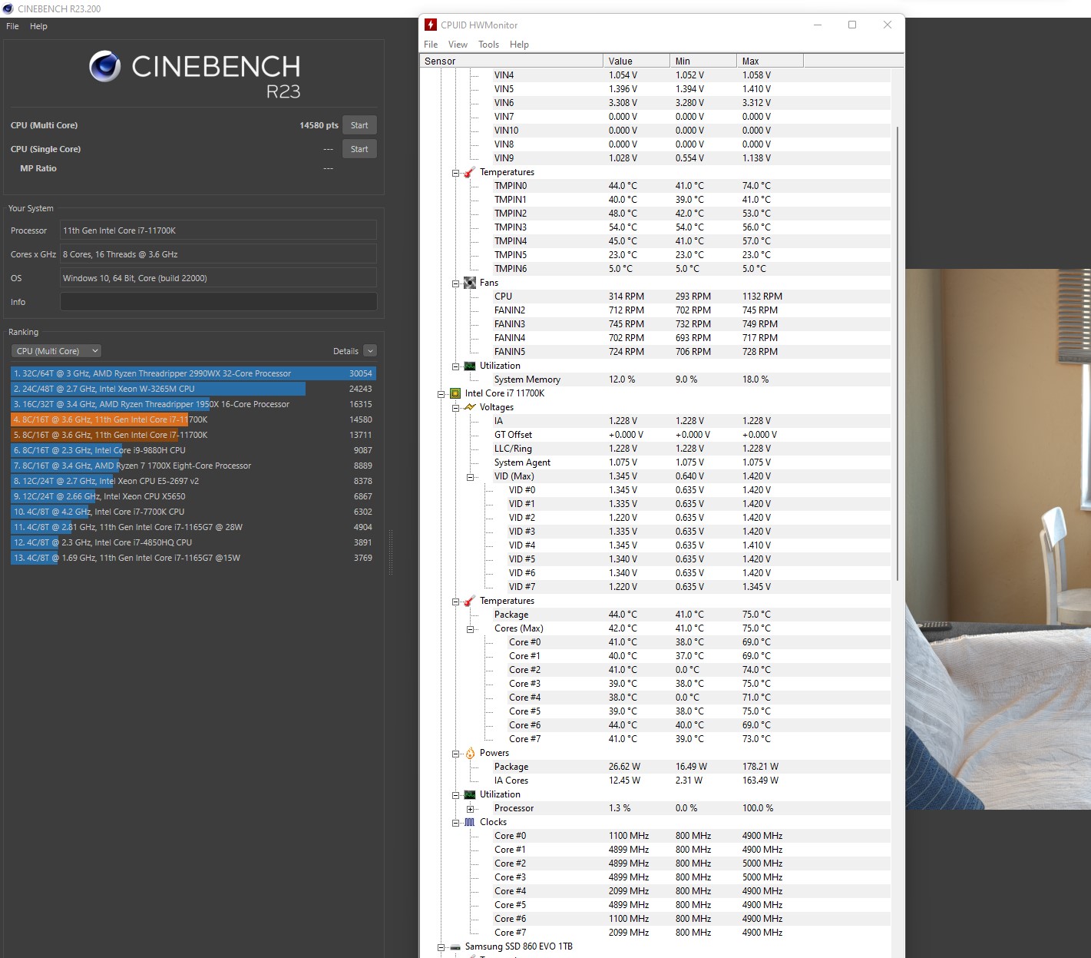The width and height of the screenshot is (1091, 958).
Task: Select the Core i9-9880H ranking entry
Action: [x=193, y=450]
